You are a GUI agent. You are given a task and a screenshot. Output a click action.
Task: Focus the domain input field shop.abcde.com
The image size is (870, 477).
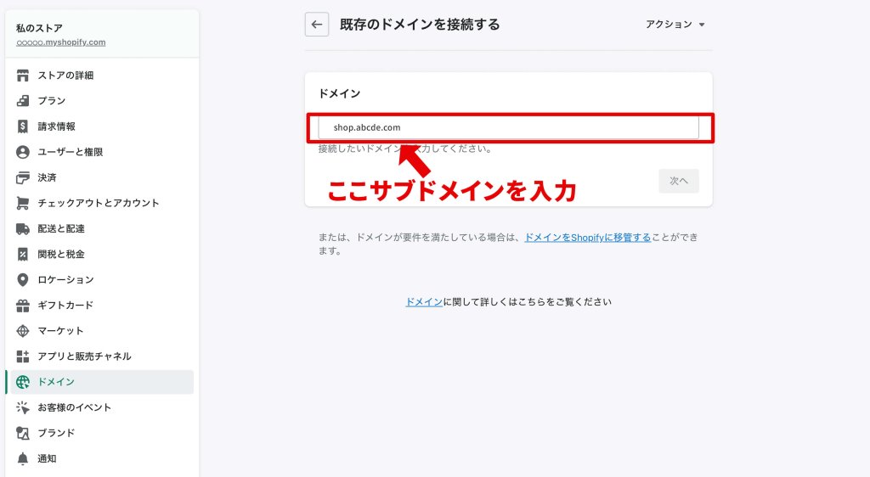coord(508,127)
